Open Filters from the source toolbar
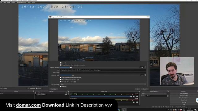 pyautogui.click(x=39, y=88)
